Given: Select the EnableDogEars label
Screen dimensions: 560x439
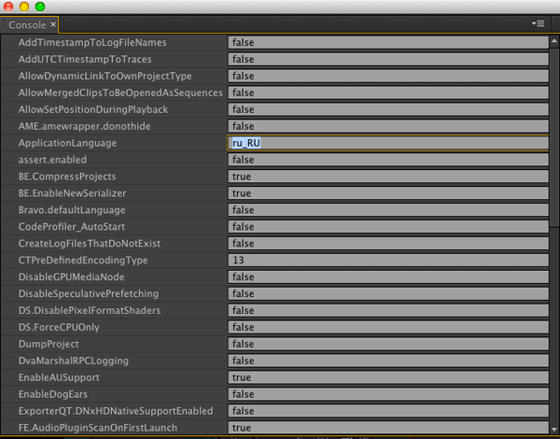Looking at the screenshot, I should coord(53,394).
